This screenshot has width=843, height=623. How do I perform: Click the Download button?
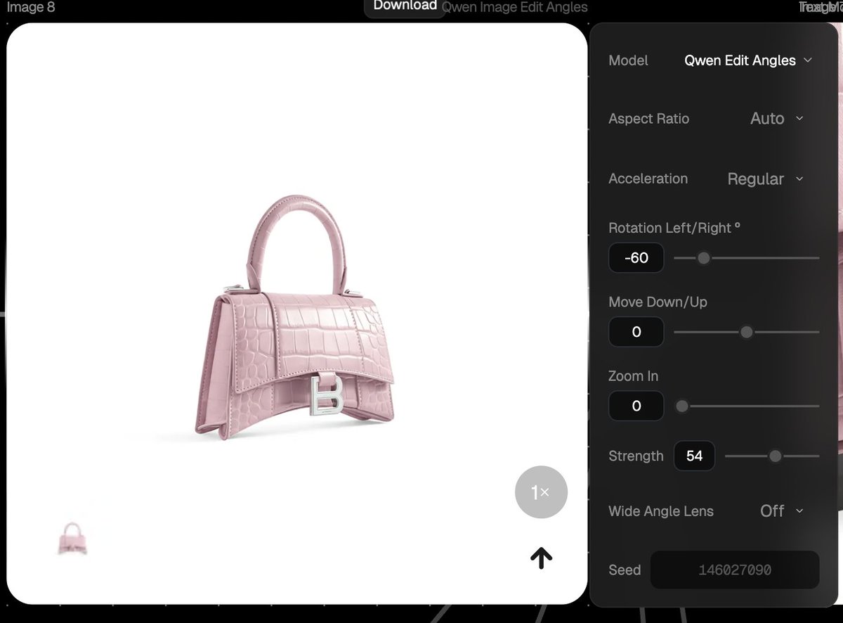(x=405, y=7)
